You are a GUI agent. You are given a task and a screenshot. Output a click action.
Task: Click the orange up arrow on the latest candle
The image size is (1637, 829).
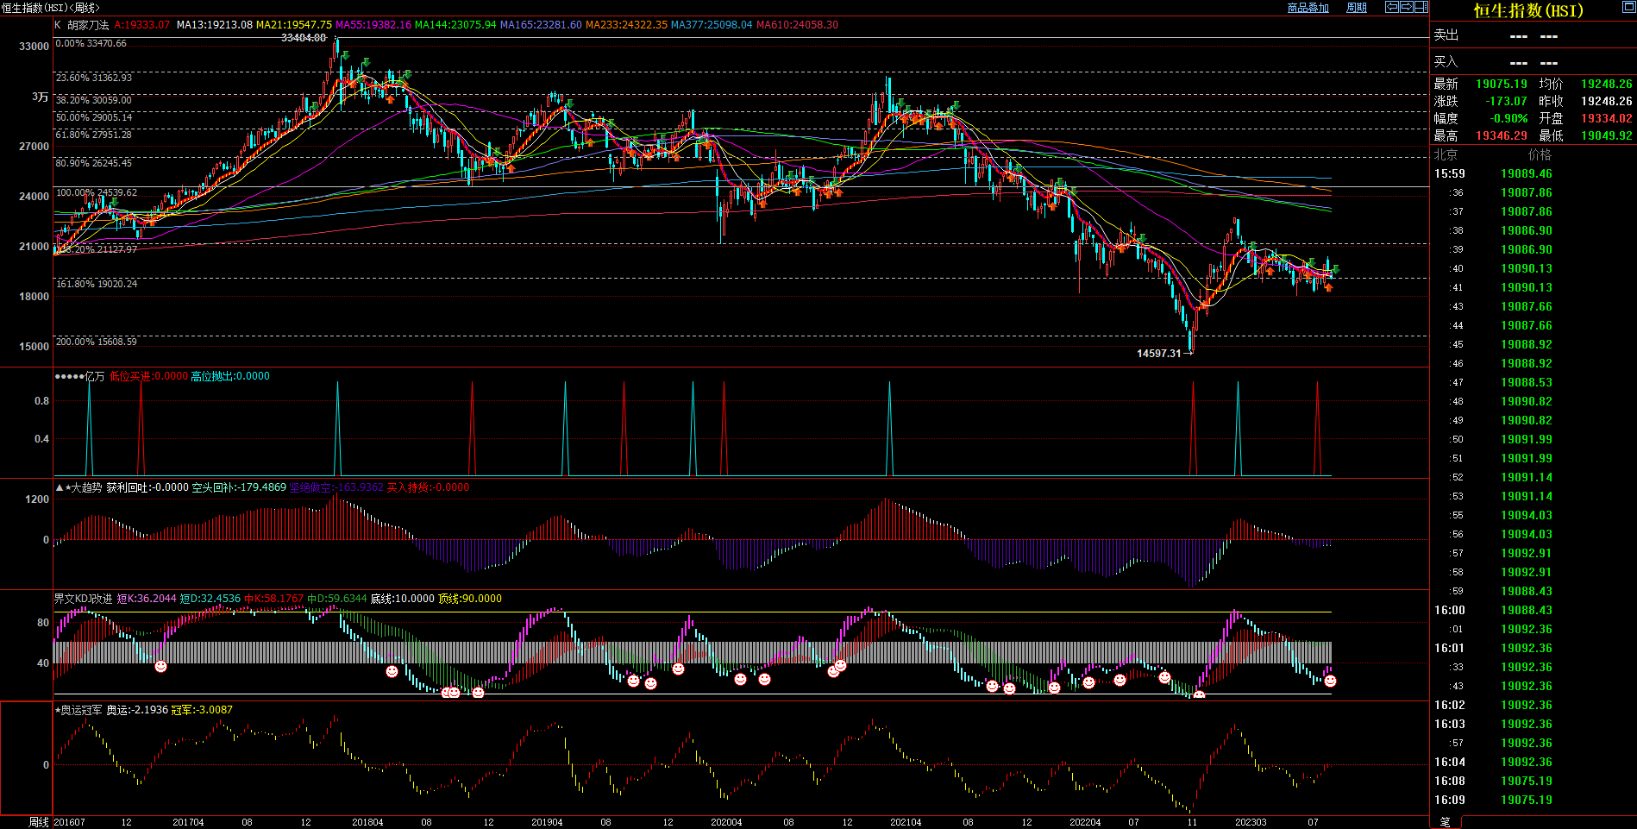point(1328,287)
